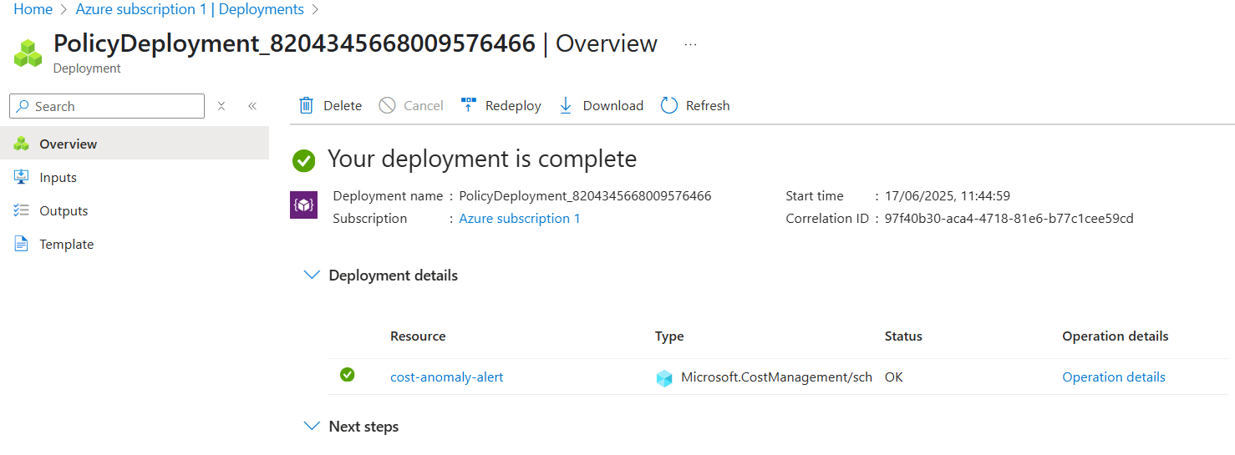Open the Operation details link
The width and height of the screenshot is (1235, 455).
[1114, 377]
